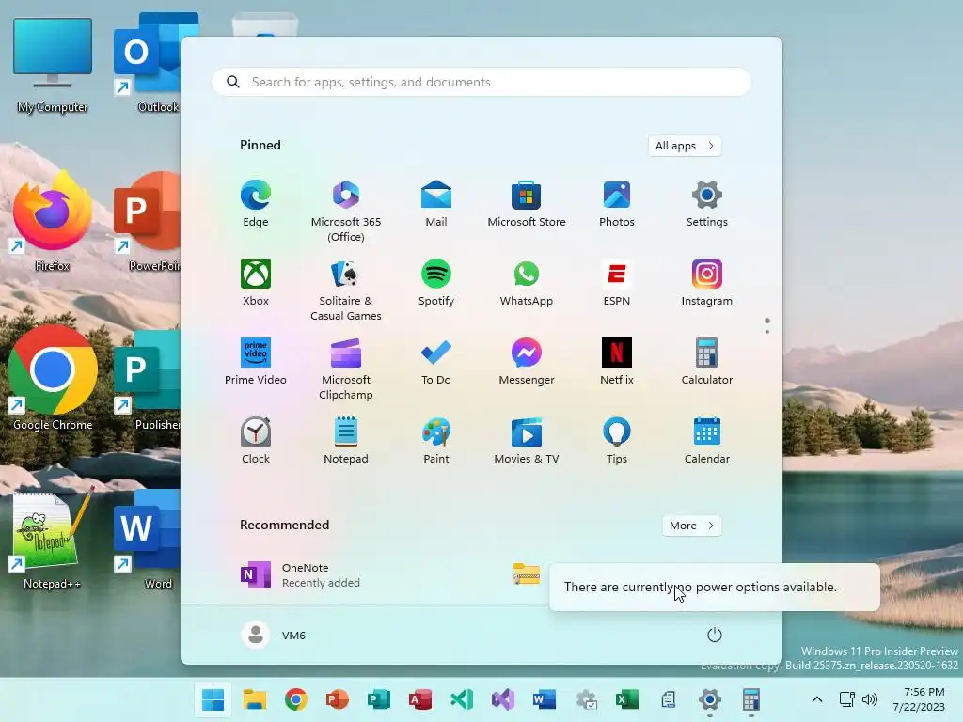Viewport: 963px width, 722px height.
Task: Click the Power button in Start menu
Action: coord(715,635)
